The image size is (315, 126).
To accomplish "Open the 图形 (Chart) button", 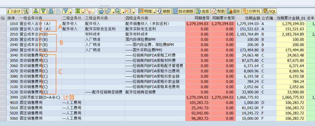I will 234,11.
